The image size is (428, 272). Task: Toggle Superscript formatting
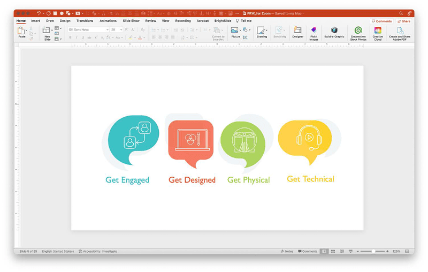click(x=96, y=37)
